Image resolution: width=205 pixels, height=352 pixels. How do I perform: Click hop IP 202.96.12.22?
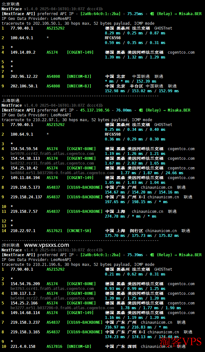pos(24,76)
